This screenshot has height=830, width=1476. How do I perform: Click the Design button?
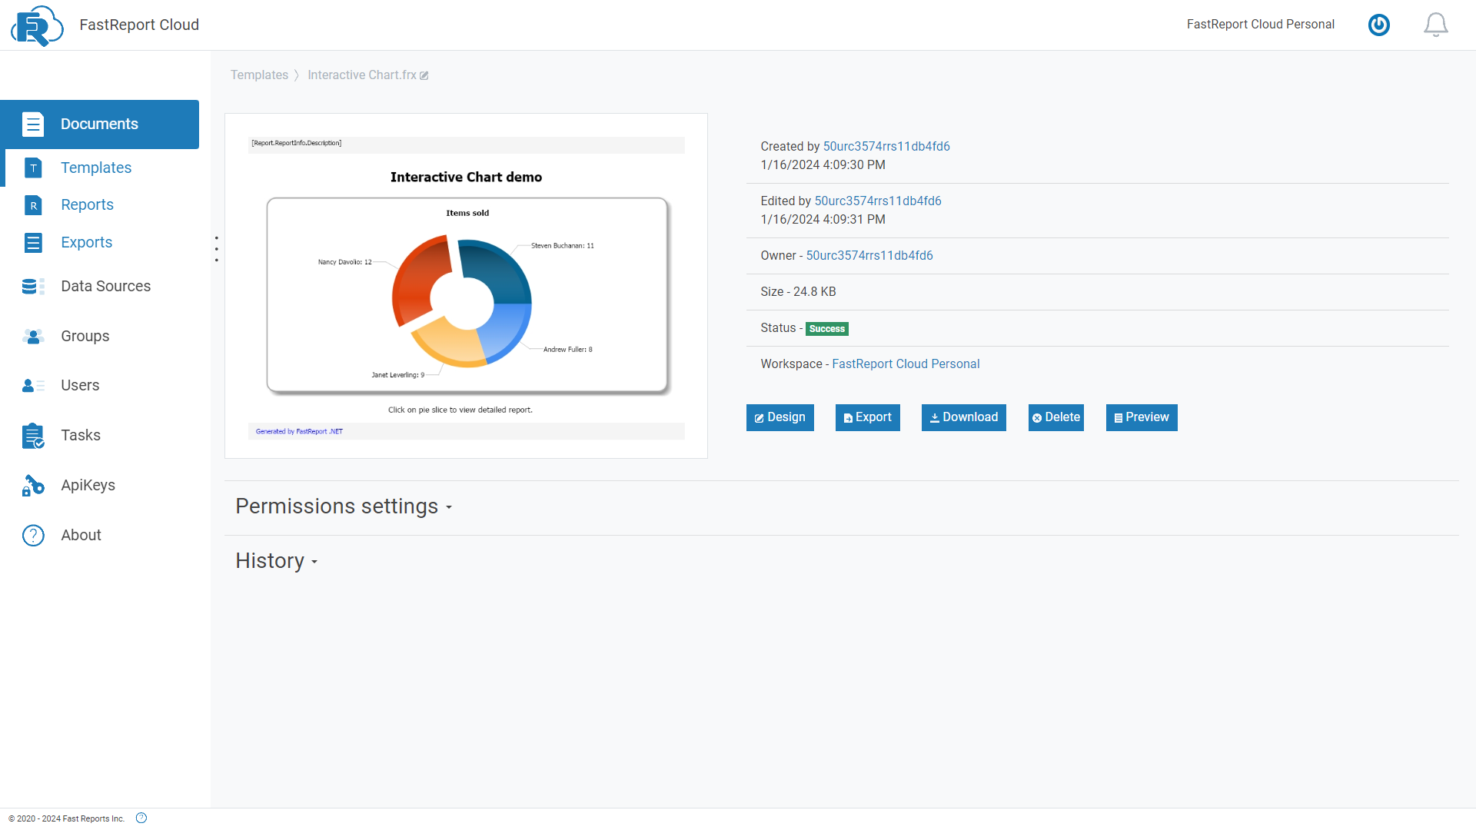(780, 417)
